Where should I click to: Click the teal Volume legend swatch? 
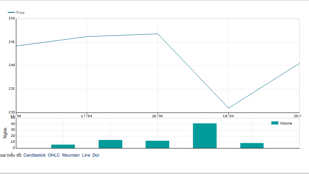click(275, 123)
